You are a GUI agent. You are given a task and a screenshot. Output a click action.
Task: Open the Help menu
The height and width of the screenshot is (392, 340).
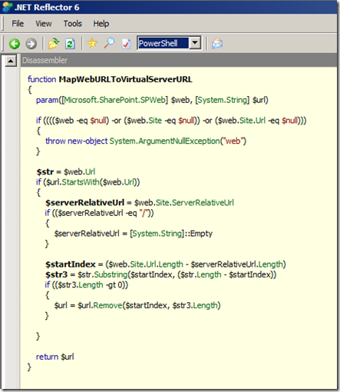(101, 24)
